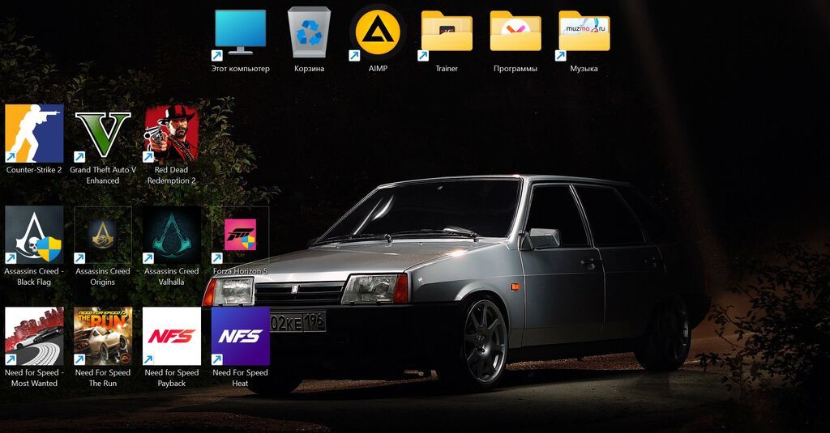Click the Need for Speed Payback icon
Screen dimensions: 830x433
pyautogui.click(x=172, y=336)
